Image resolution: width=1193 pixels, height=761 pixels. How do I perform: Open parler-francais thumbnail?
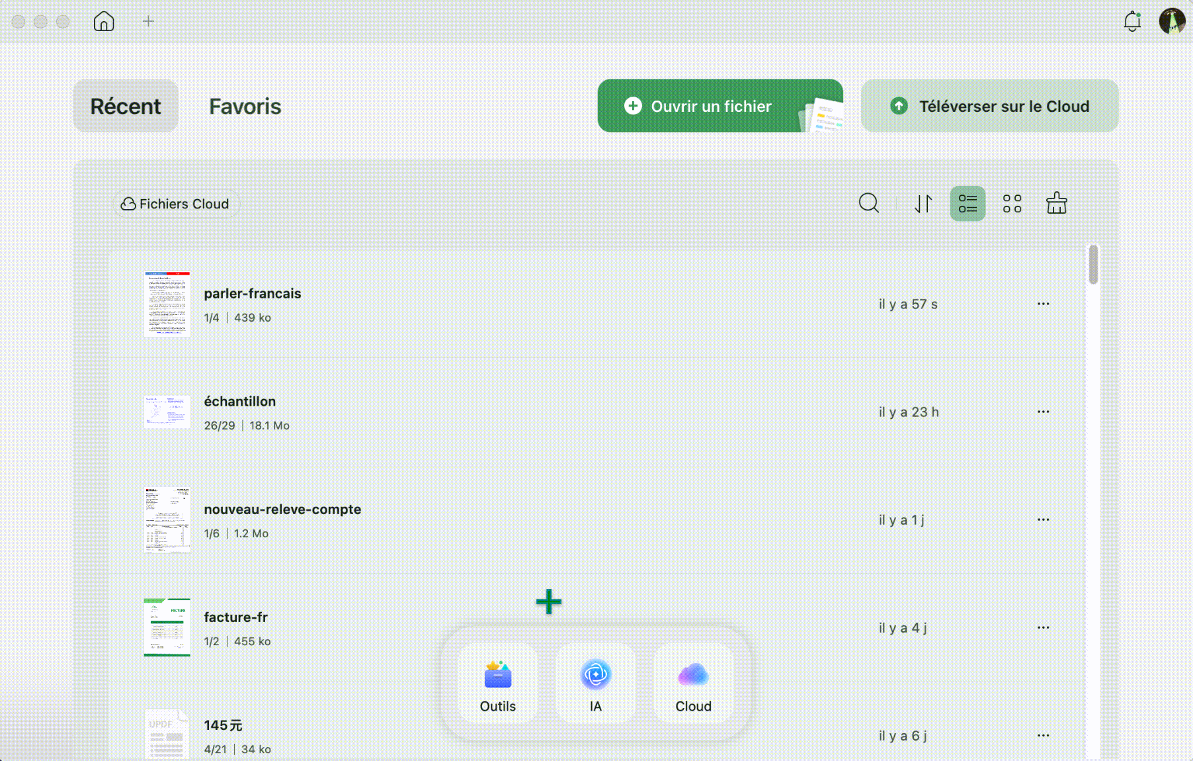pyautogui.click(x=167, y=304)
